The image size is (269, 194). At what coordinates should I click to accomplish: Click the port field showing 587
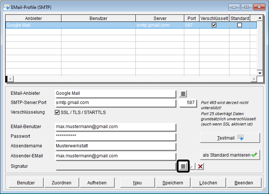[x=188, y=103]
